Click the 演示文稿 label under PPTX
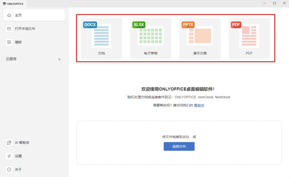 [200, 53]
